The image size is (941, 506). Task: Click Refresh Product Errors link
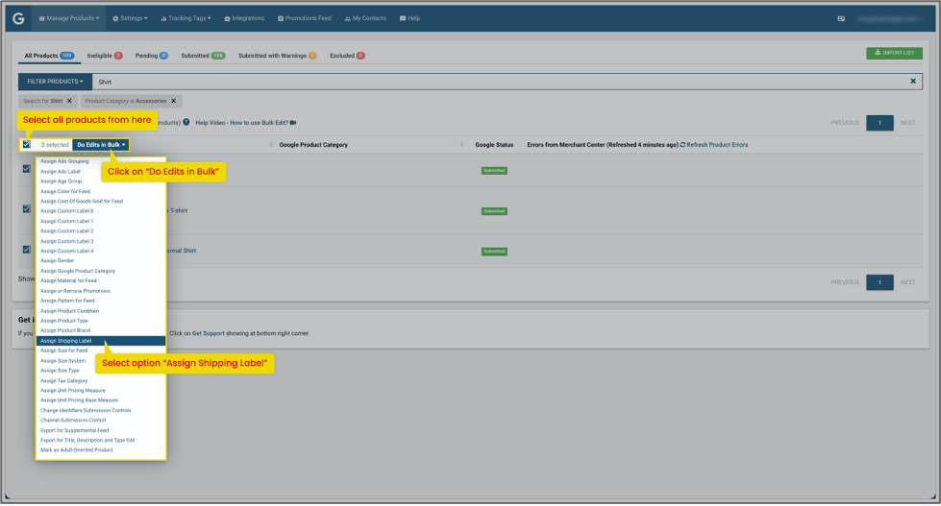[714, 145]
